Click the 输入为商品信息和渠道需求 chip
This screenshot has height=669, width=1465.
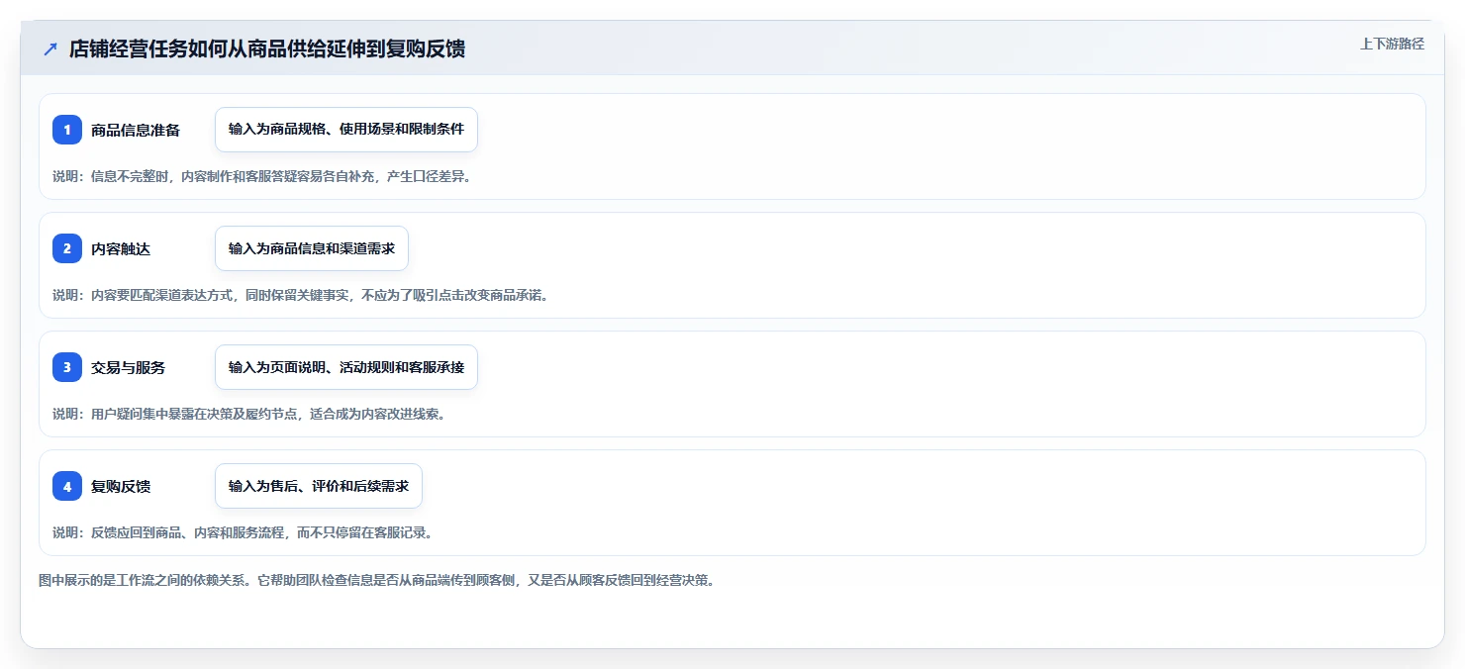[312, 248]
